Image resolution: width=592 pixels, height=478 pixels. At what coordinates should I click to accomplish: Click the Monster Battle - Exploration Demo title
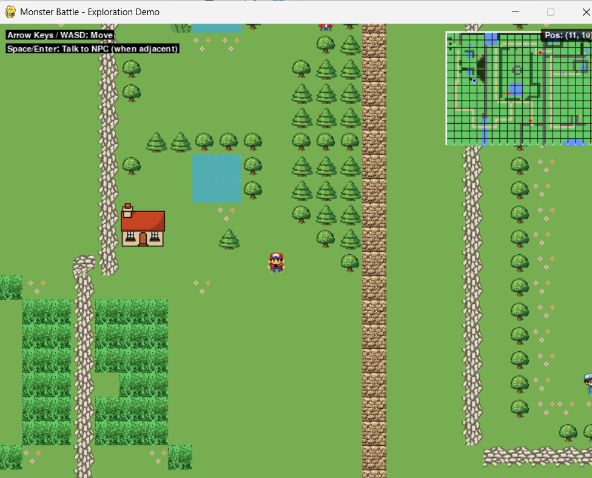point(90,12)
